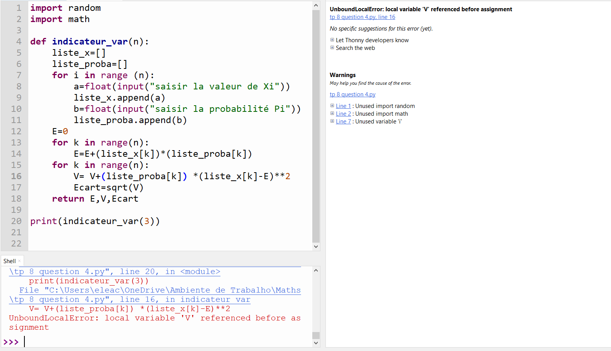
Task: Jump to Line 2 via the warning link
Action: [343, 114]
